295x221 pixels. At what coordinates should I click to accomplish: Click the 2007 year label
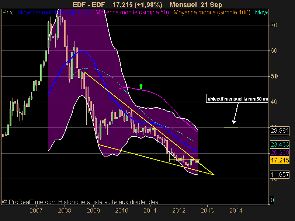36,210
